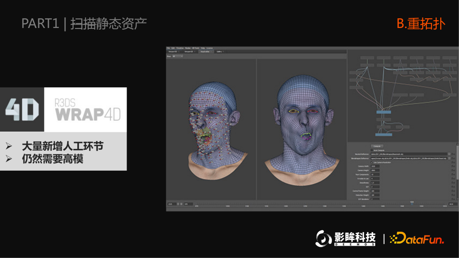Click f(x) icon beside Blendshapes Reference
Image resolution: width=459 pixels, height=258 pixels.
tap(453, 158)
